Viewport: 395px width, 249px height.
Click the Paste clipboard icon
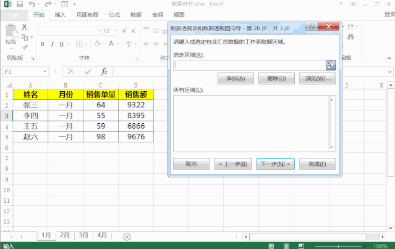click(11, 31)
